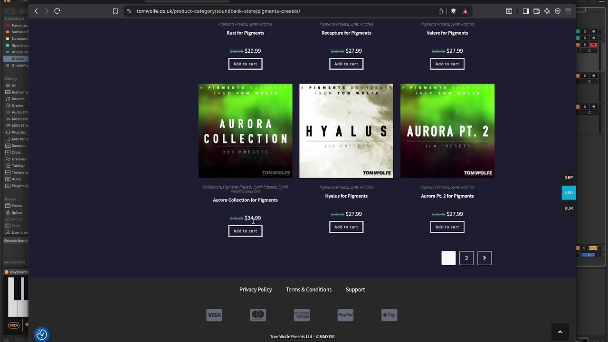Viewport: 608px width, 342px height.
Task: Focus the browser address bar URL
Action: click(218, 11)
